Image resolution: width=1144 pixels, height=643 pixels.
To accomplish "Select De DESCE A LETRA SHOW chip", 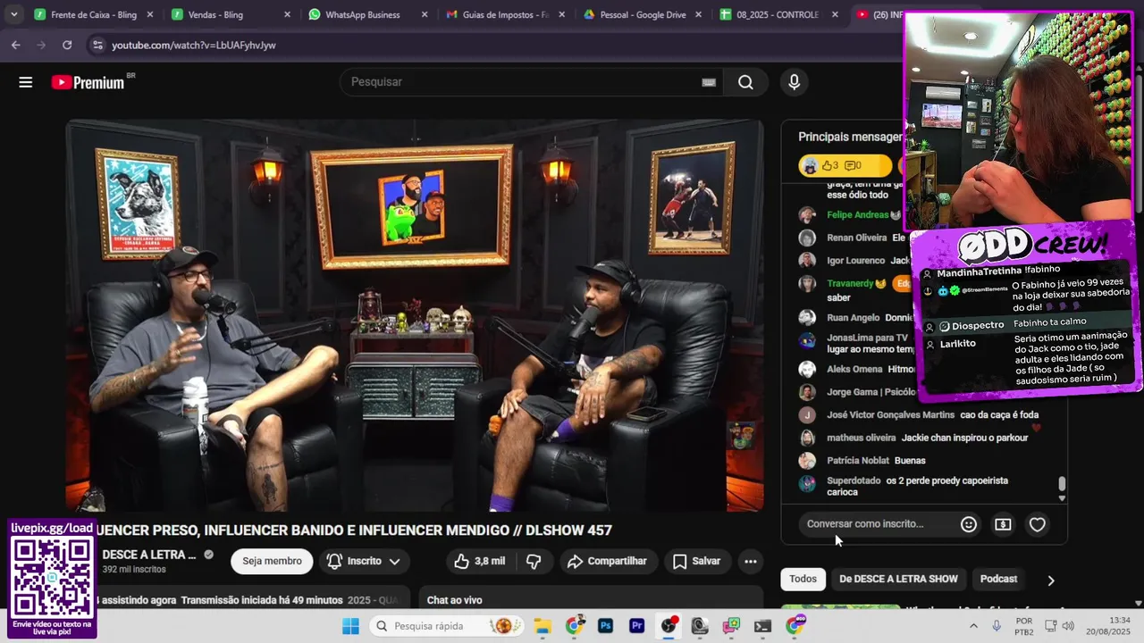I will 898,579.
